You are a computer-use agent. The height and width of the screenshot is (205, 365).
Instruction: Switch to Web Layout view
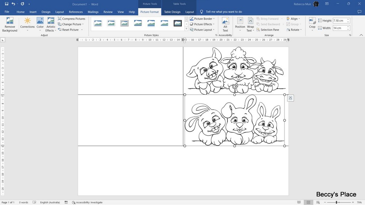pyautogui.click(x=318, y=203)
